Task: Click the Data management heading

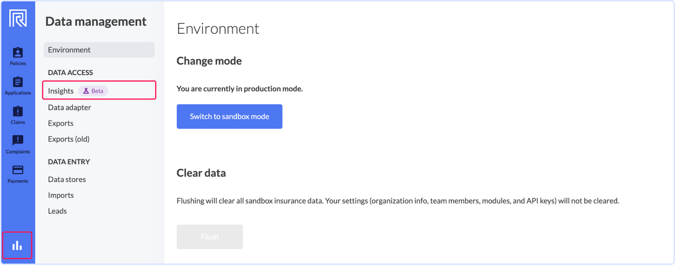Action: [96, 22]
